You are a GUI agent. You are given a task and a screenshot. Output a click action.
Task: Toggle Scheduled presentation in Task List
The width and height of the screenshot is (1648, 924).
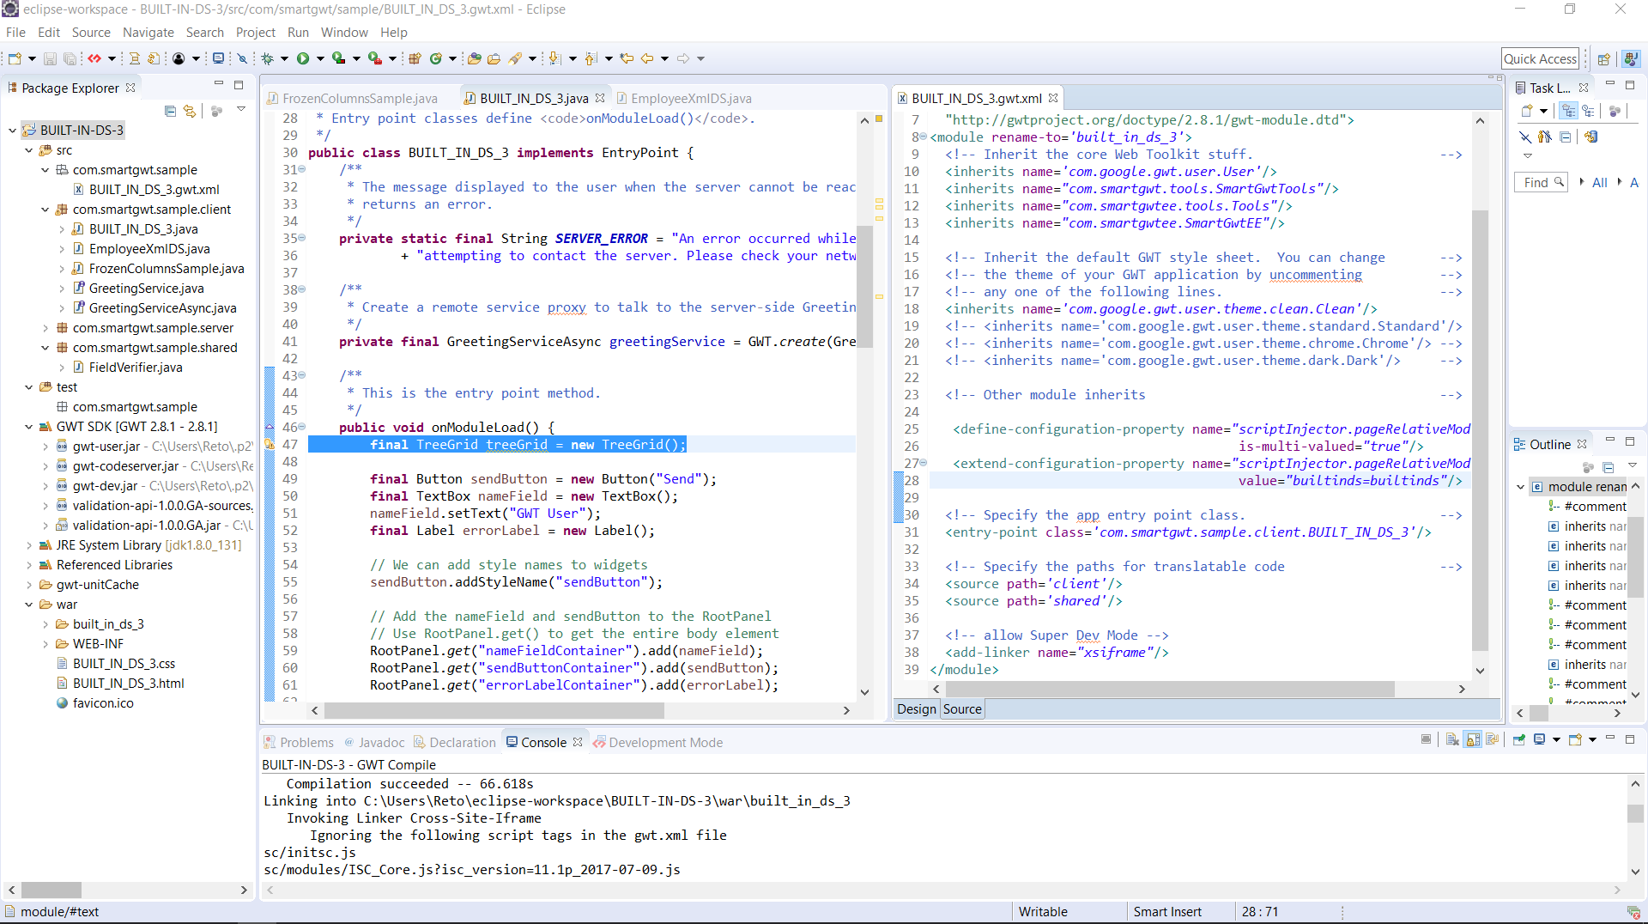(1589, 111)
